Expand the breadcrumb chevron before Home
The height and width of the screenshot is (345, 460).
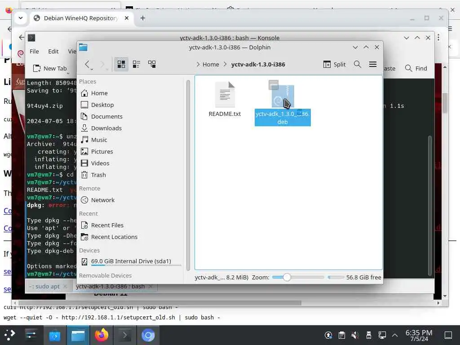198,64
